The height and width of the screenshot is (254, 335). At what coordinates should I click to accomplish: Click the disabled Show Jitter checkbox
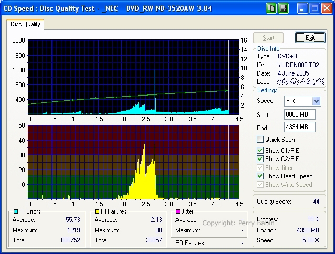(x=260, y=168)
